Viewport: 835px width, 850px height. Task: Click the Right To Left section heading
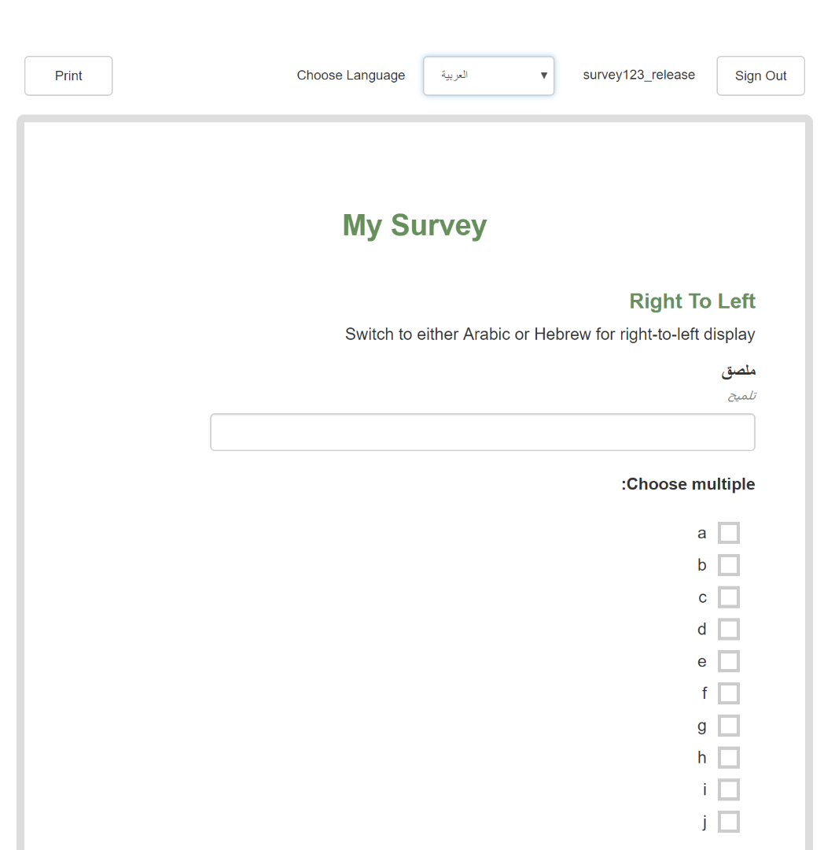pyautogui.click(x=692, y=301)
